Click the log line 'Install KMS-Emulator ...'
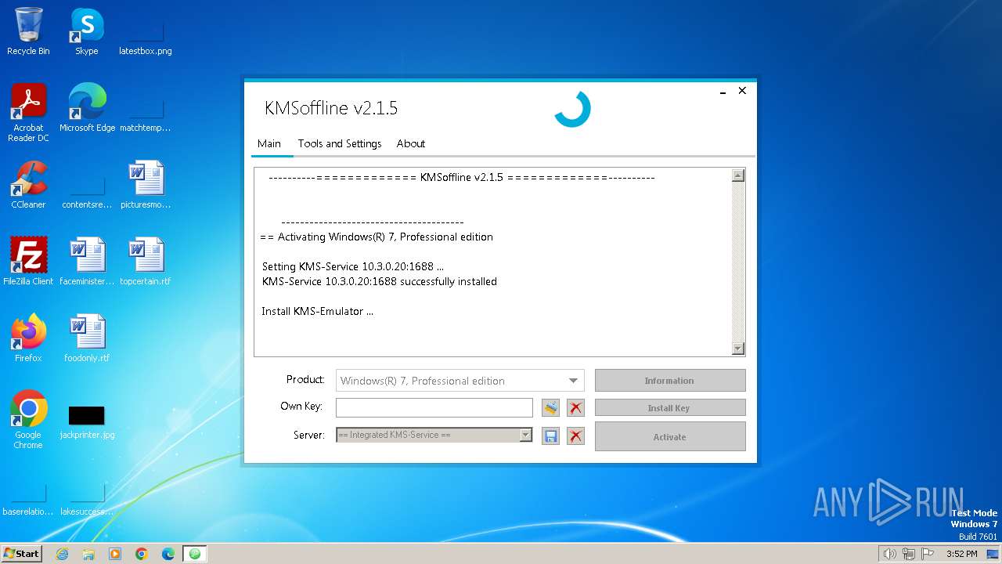1002x564 pixels. (317, 311)
